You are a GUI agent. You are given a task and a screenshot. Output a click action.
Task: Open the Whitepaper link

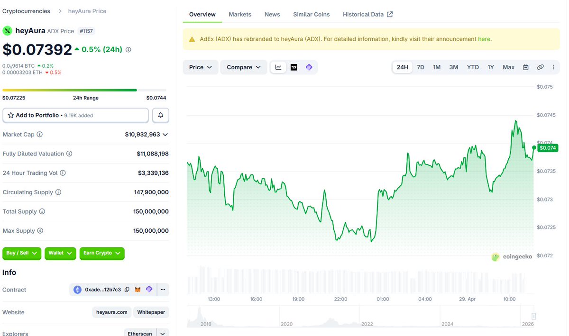tap(151, 312)
